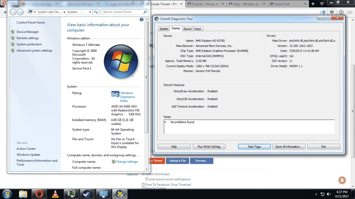Click the Control Panel help question mark icon
Viewport: 355px width, 199px height.
[x=141, y=19]
